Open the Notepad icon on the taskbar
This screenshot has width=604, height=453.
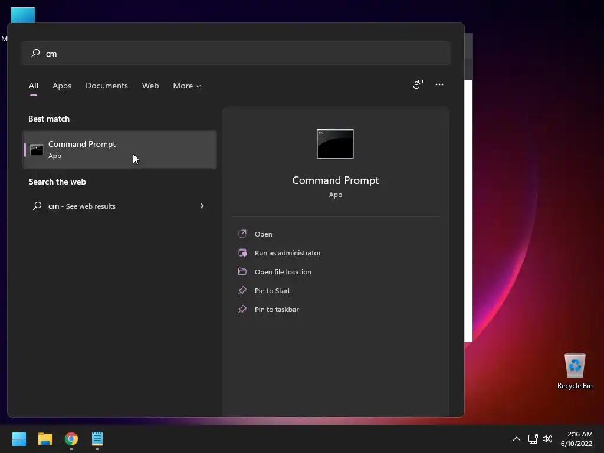(x=97, y=439)
